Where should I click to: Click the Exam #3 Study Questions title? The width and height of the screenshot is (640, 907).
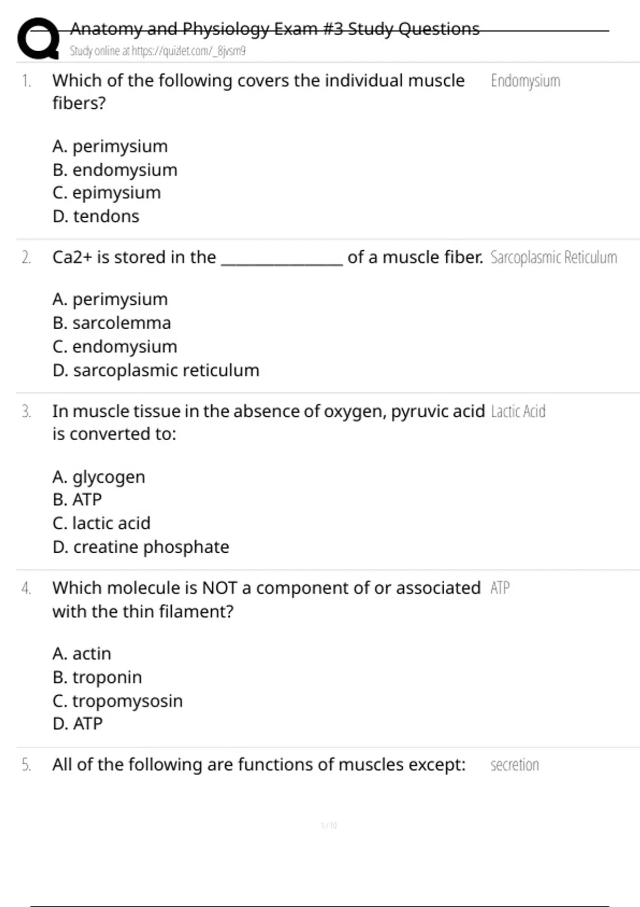point(275,29)
